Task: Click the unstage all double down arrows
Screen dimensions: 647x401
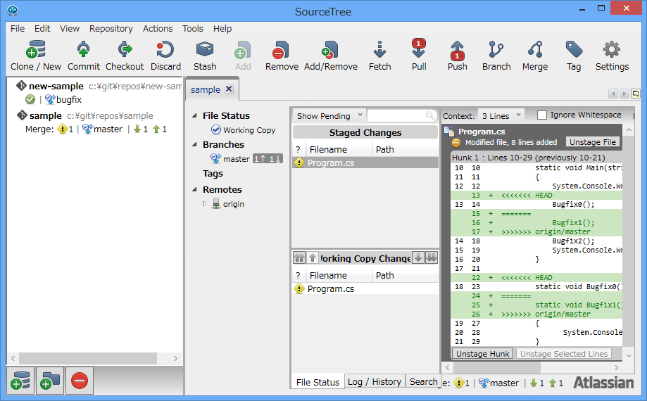Action: pyautogui.click(x=431, y=258)
